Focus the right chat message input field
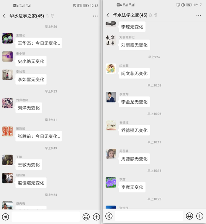This screenshot has width=206, height=224. pos(149,216)
